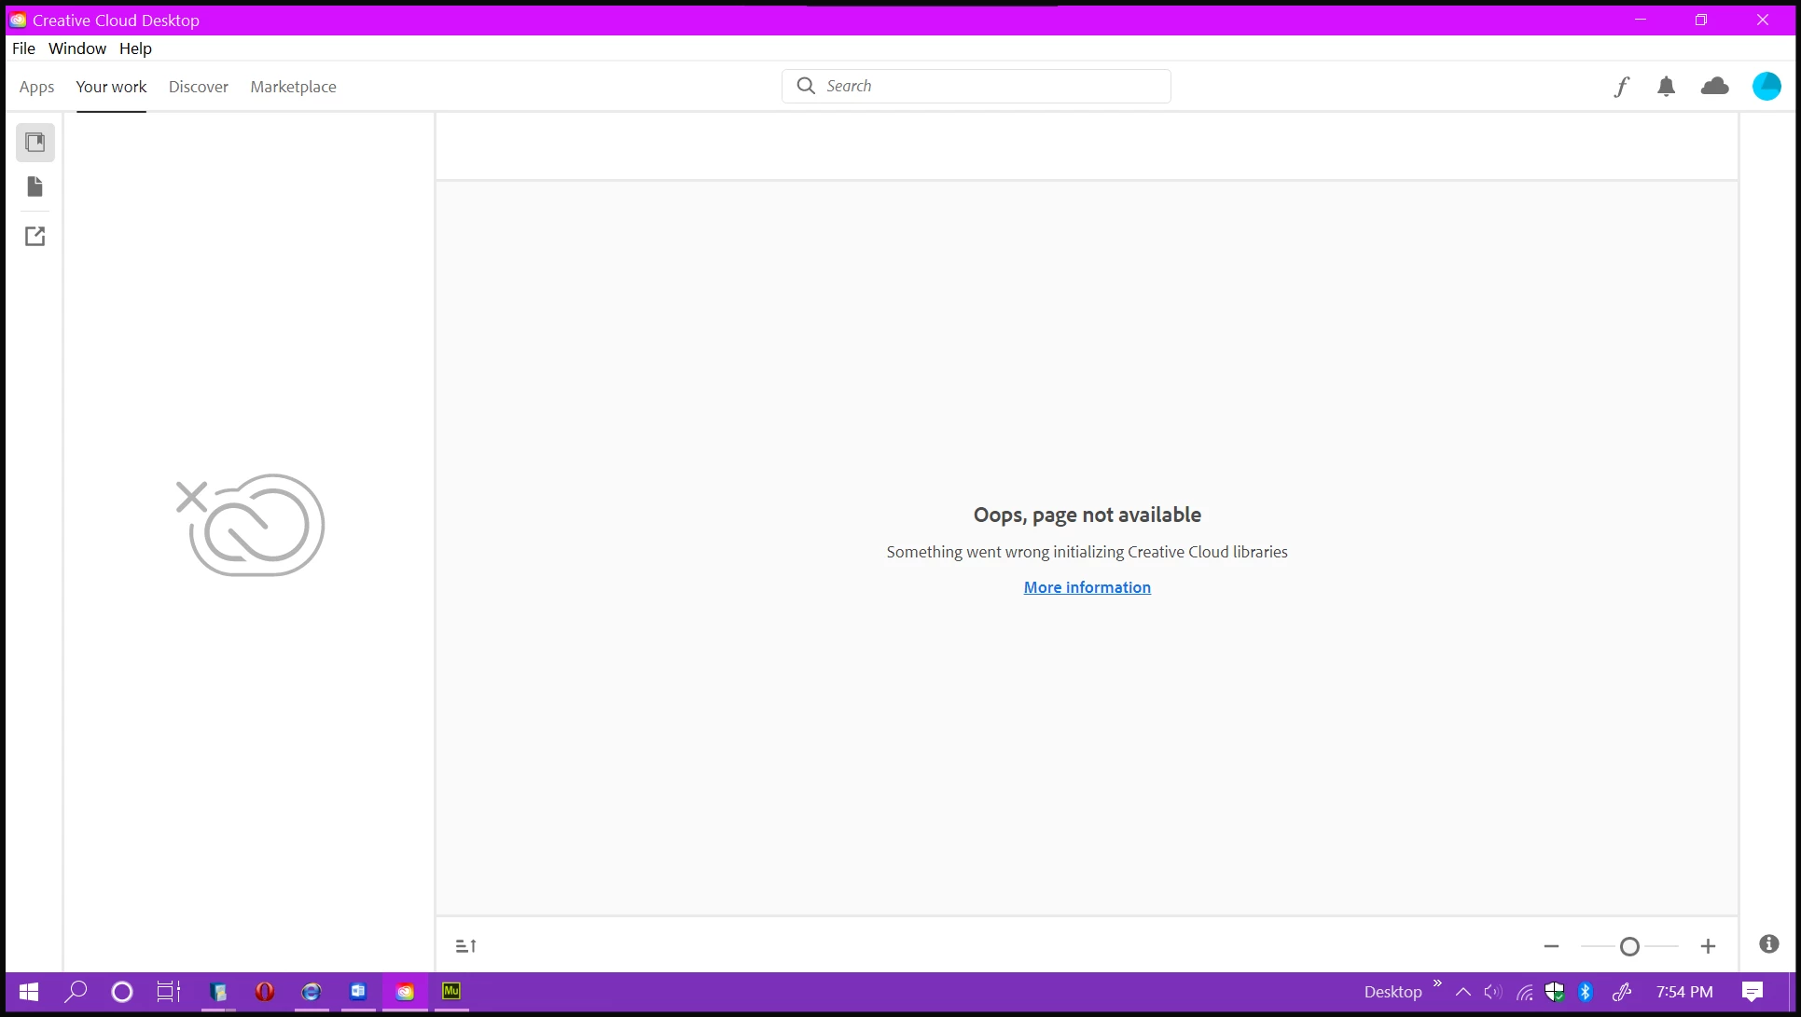Expand hidden system tray icons chevron
This screenshot has width=1801, height=1017.
point(1462,992)
